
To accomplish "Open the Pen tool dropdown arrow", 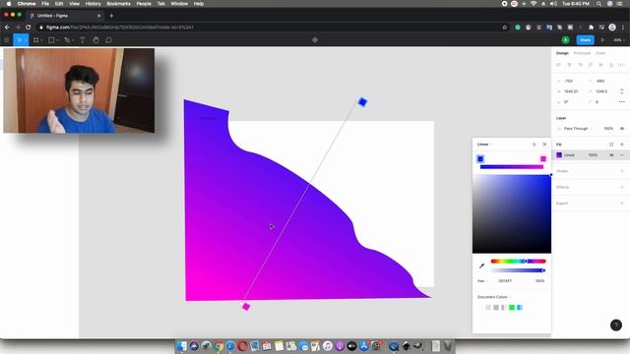I will 73,40.
